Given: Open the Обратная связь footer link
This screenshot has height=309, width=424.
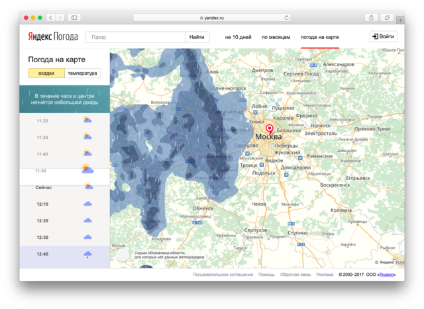Looking at the screenshot, I should pyautogui.click(x=295, y=274).
